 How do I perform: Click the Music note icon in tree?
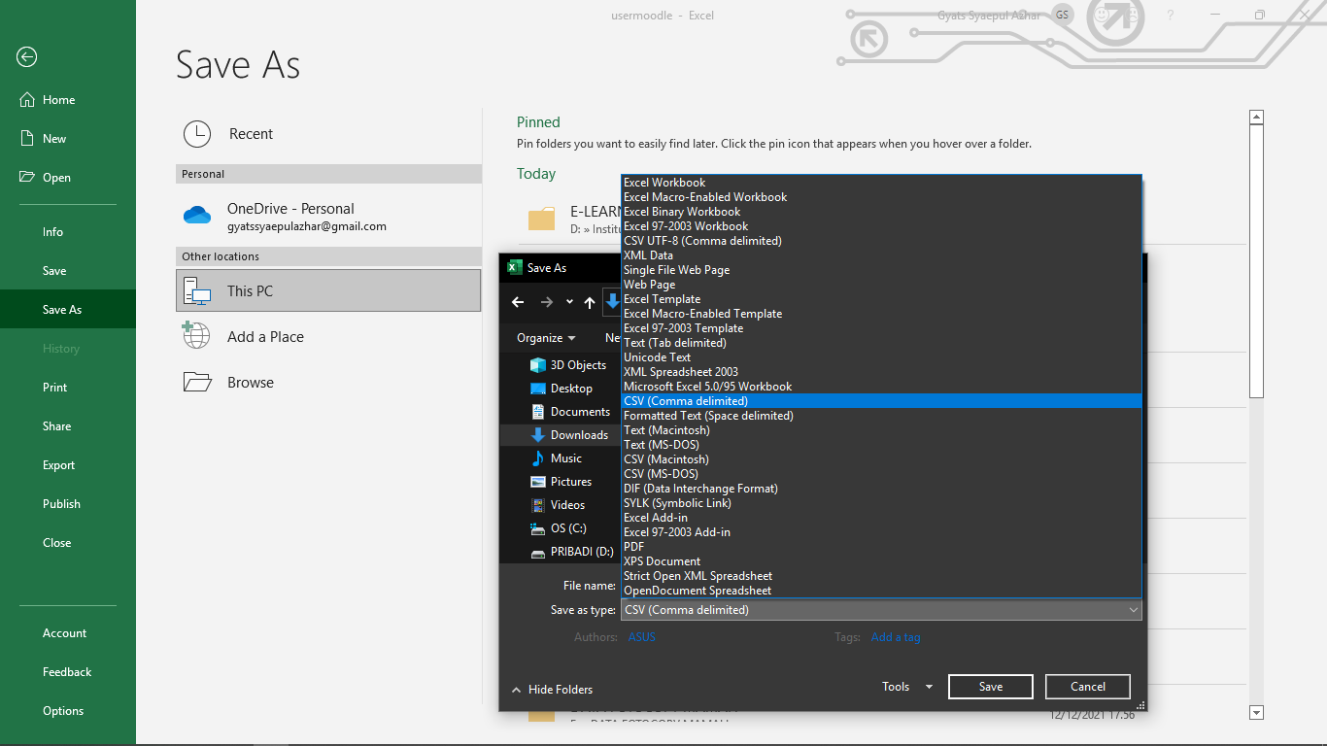pyautogui.click(x=538, y=458)
